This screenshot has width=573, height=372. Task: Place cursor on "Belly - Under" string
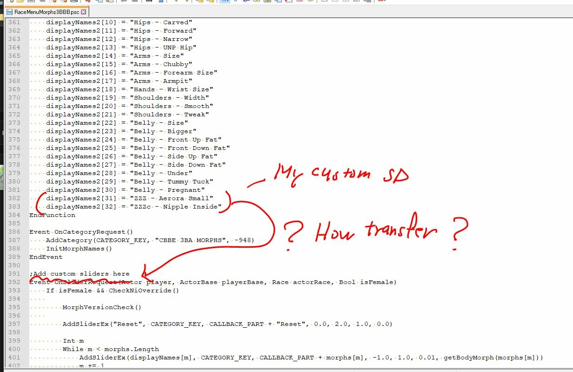pyautogui.click(x=161, y=173)
